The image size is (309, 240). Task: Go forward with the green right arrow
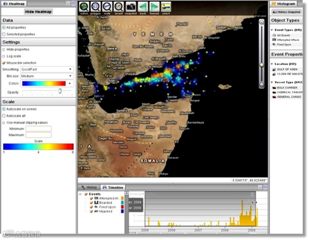tap(154, 7)
